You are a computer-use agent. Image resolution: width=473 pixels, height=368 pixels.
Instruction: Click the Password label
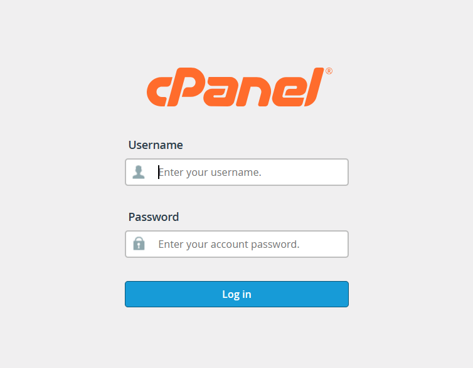pyautogui.click(x=154, y=217)
